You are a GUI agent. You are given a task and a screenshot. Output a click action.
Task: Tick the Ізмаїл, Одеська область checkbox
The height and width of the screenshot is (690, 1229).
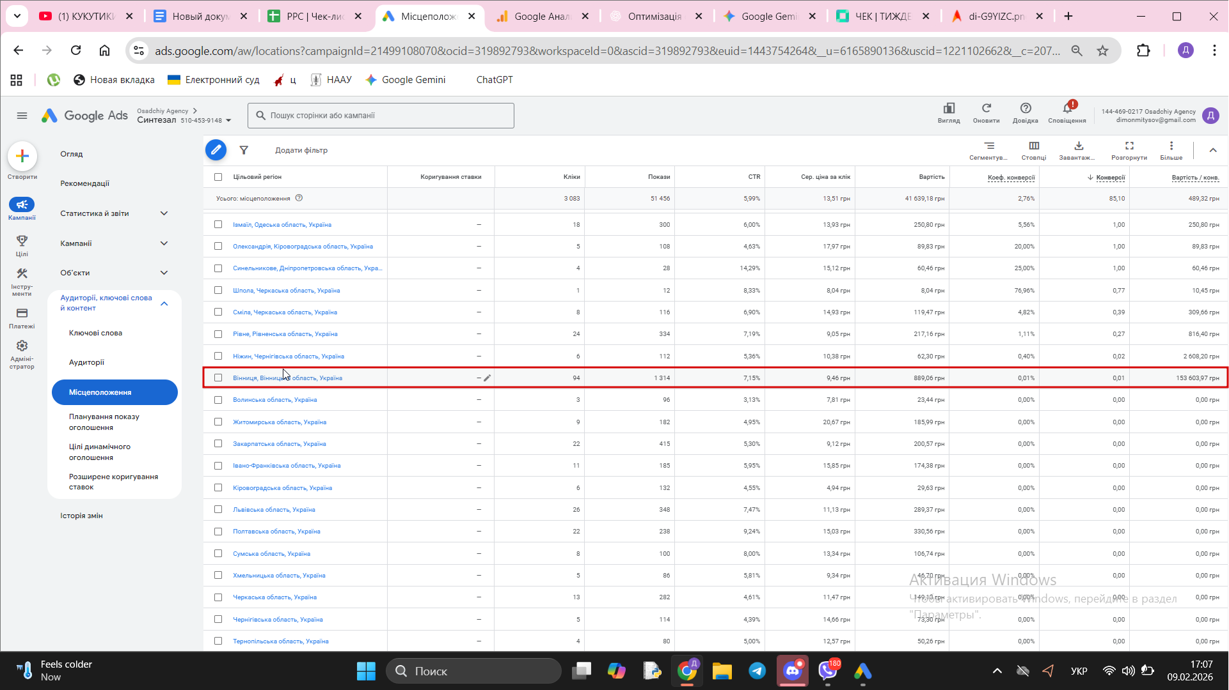(218, 224)
